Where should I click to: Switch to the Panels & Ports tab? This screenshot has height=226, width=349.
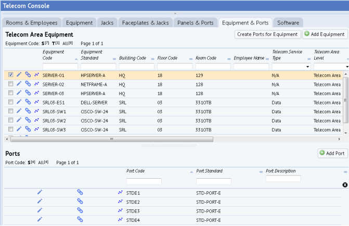click(195, 23)
